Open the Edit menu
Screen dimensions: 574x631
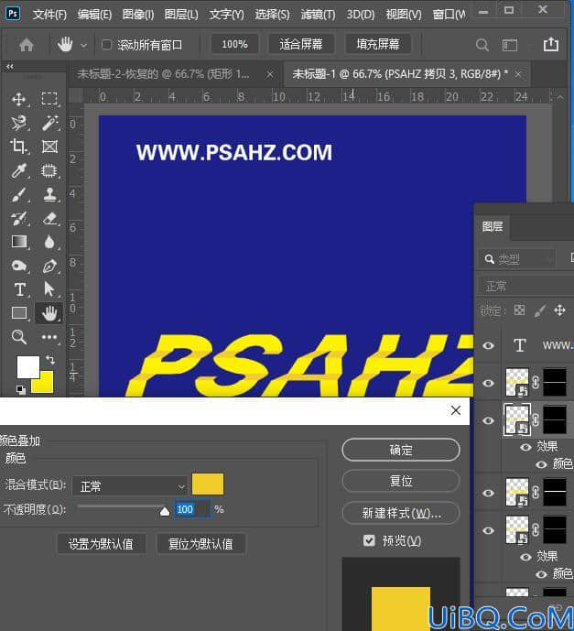[94, 15]
